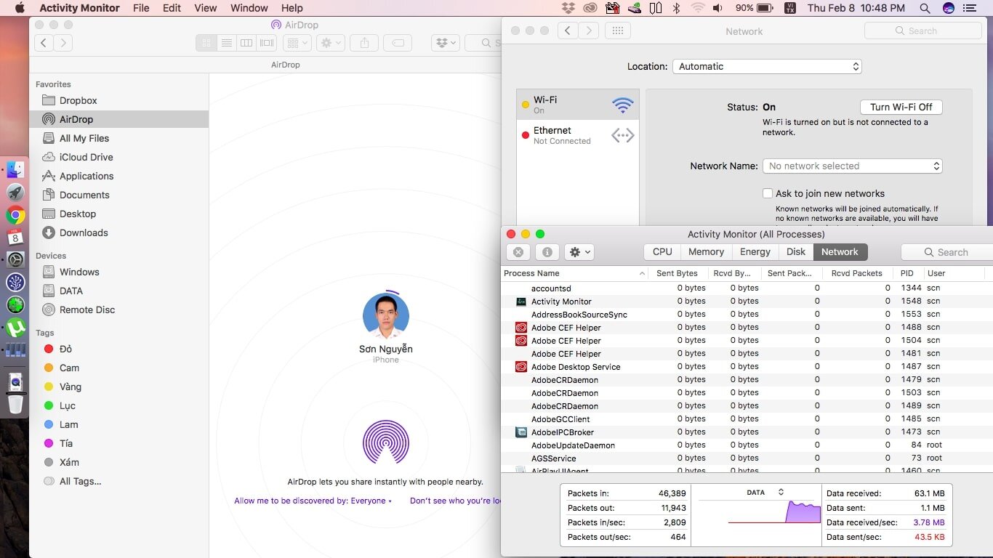Image resolution: width=993 pixels, height=558 pixels.
Task: Open the File menu
Action: tap(141, 8)
